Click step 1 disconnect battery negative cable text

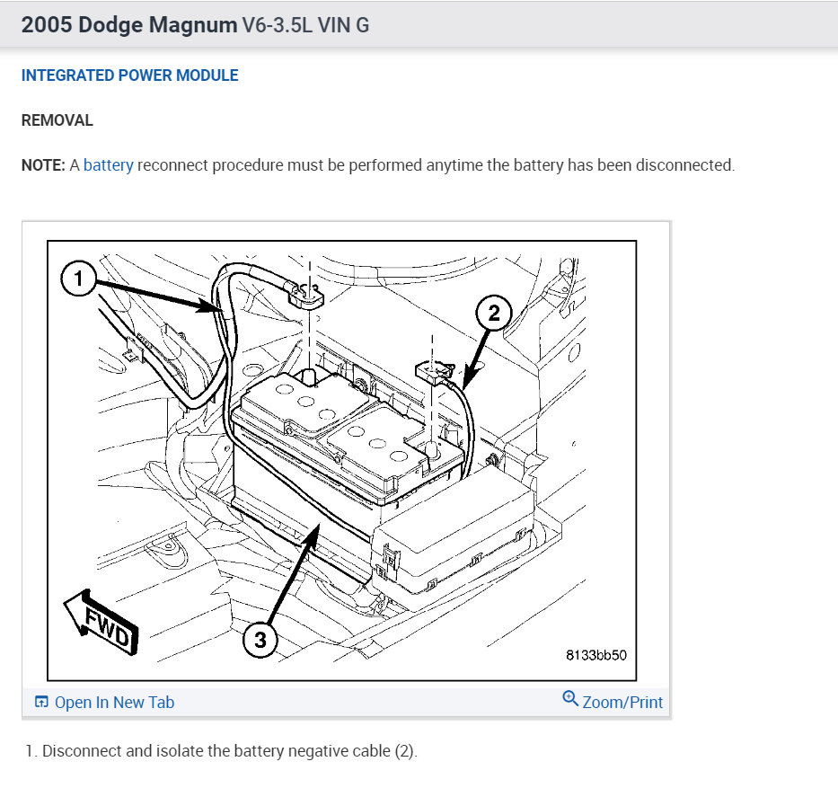click(221, 750)
